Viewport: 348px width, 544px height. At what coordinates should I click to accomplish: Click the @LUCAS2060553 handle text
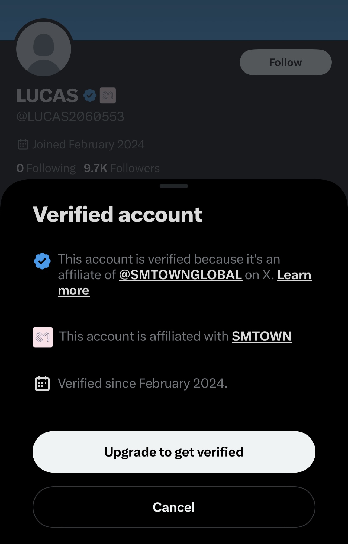pyautogui.click(x=70, y=117)
